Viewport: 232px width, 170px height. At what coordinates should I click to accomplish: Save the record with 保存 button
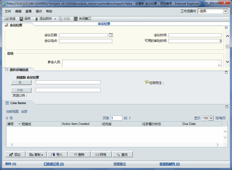[25, 19]
